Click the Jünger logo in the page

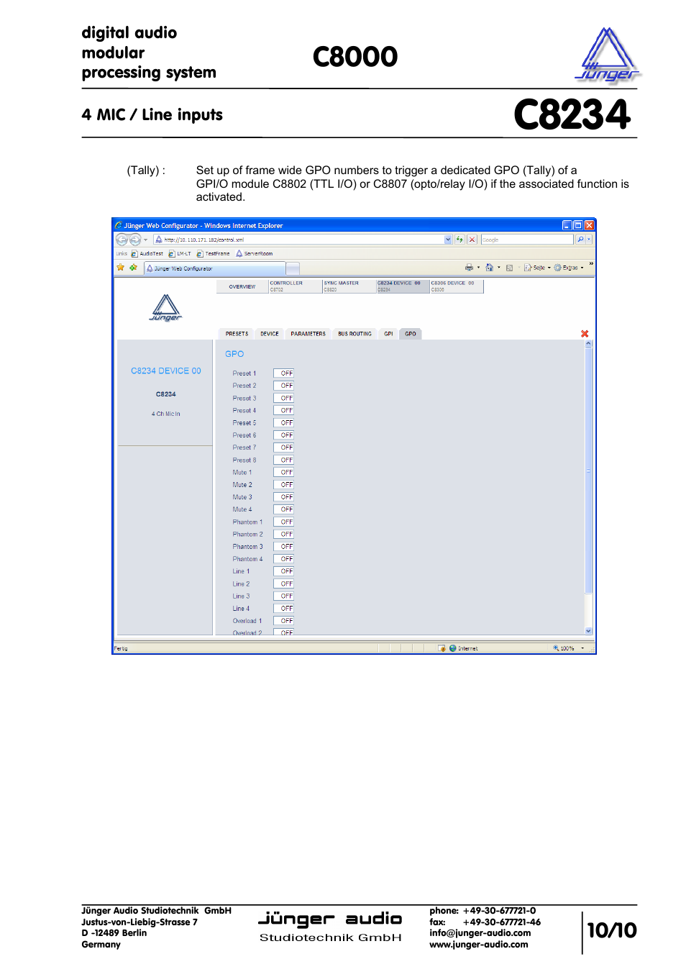coord(166,308)
